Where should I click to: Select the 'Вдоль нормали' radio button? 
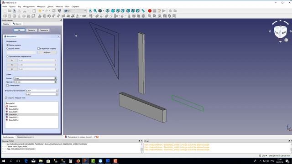[8, 45]
